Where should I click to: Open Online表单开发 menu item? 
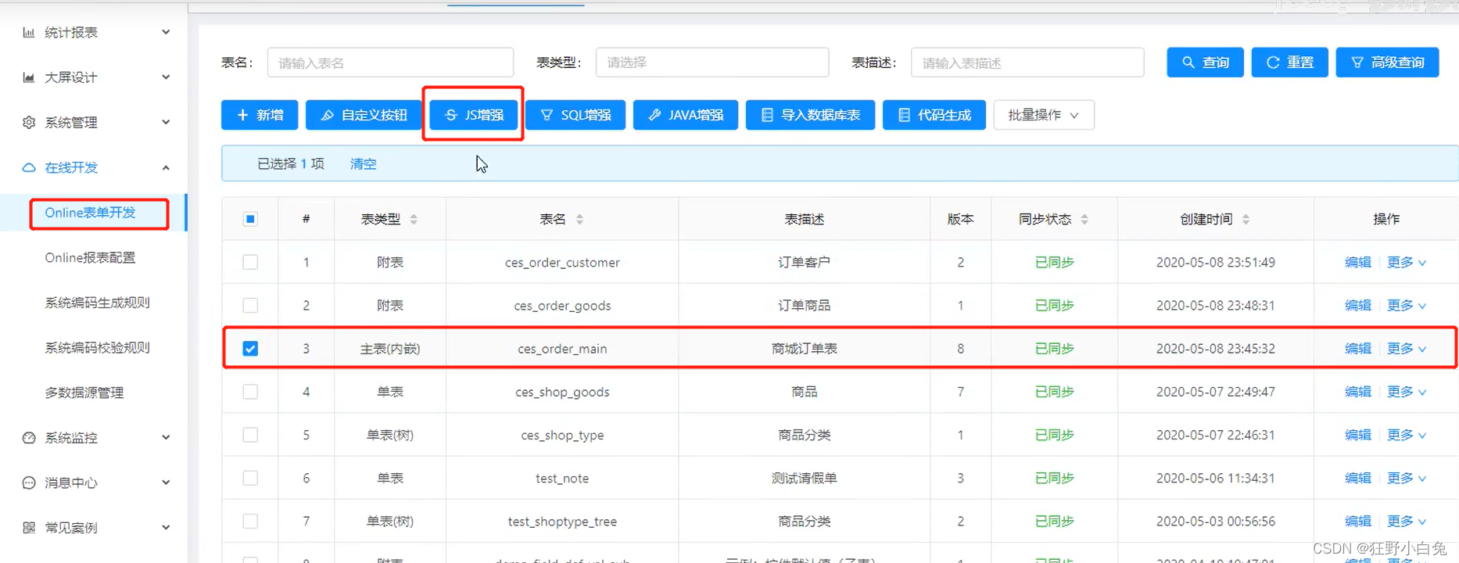click(x=90, y=213)
